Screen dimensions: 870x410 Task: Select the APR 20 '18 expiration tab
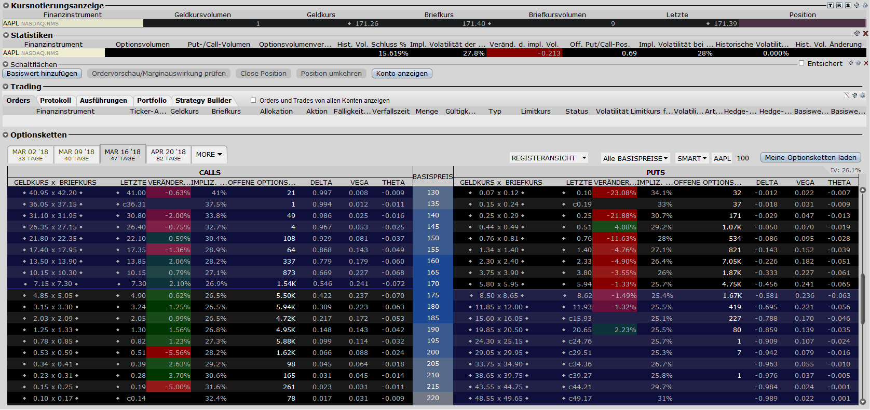[x=168, y=155]
